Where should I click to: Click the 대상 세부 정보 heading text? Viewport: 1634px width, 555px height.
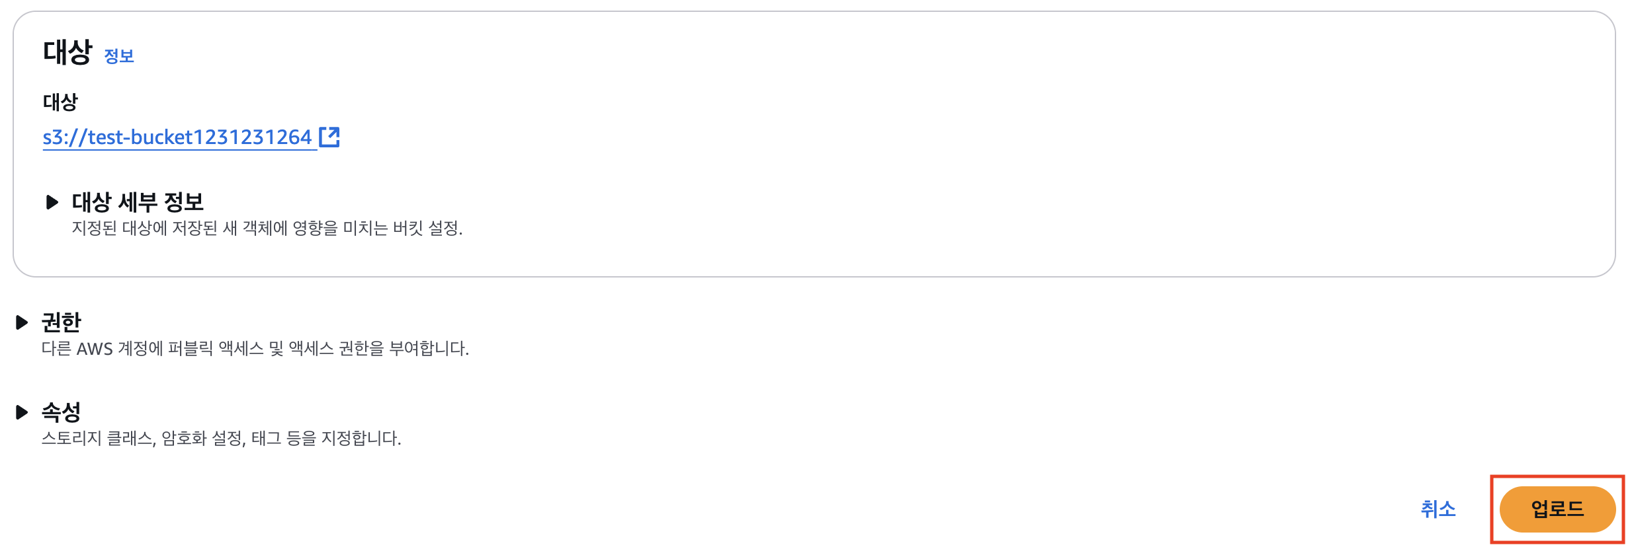click(x=138, y=202)
